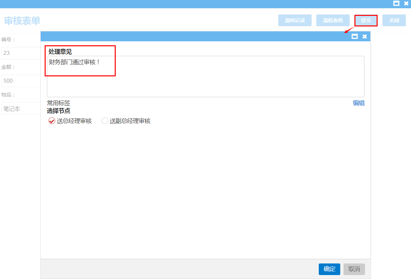Maximize the inner 处理意见 dialog

pyautogui.click(x=354, y=36)
